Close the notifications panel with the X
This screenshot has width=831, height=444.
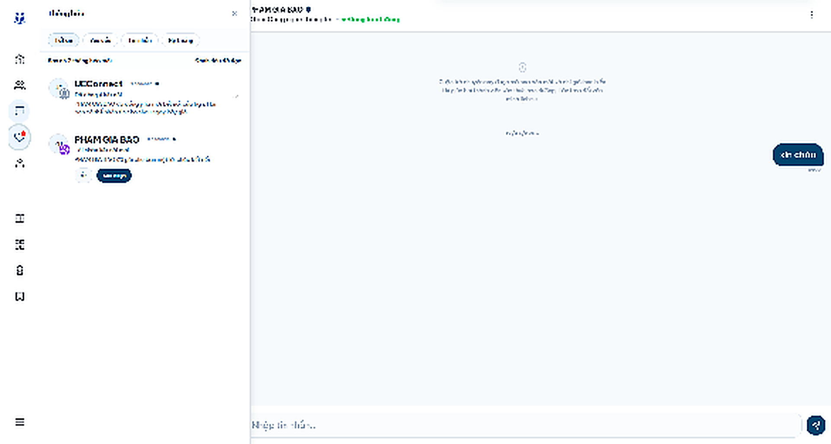click(235, 13)
